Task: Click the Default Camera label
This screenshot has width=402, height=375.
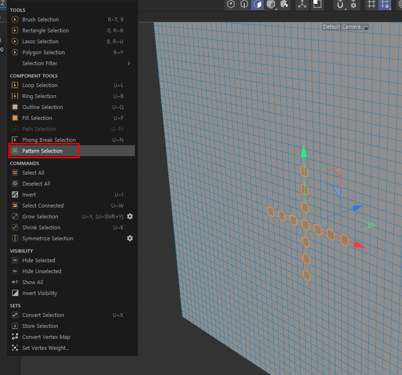Action: pyautogui.click(x=342, y=27)
